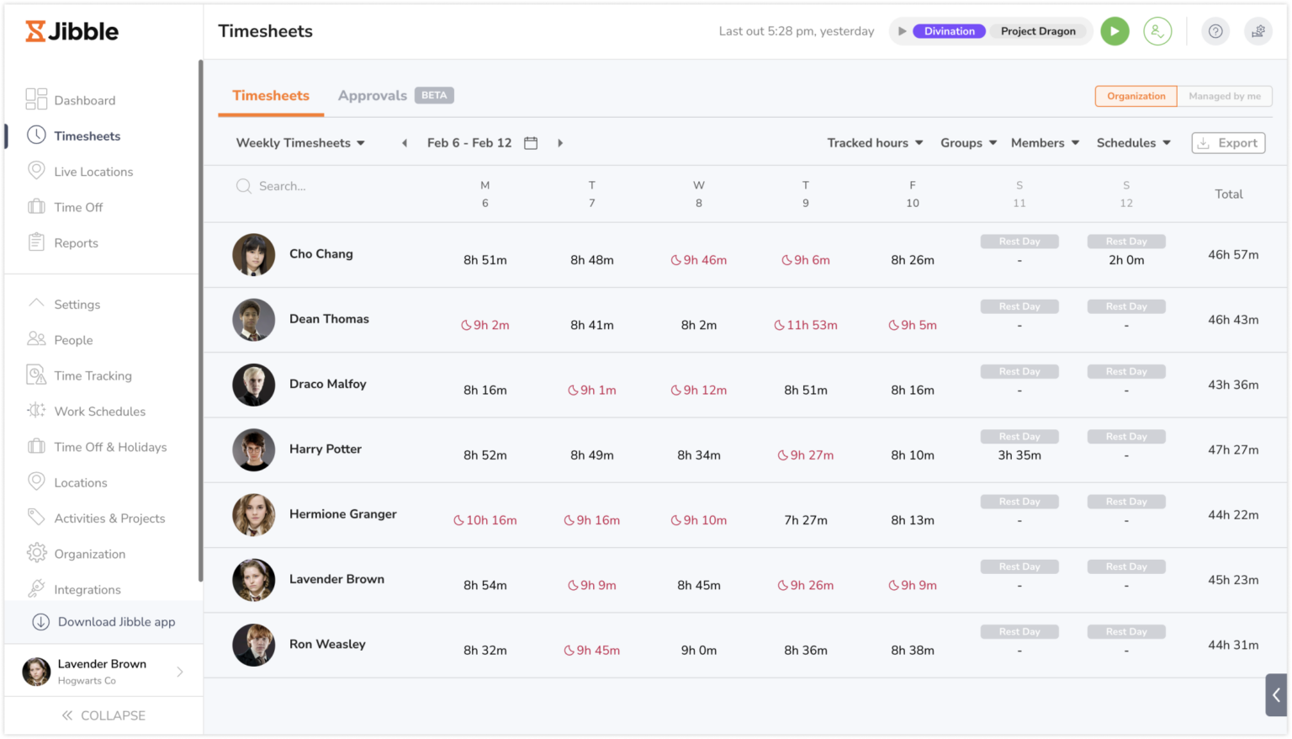Image resolution: width=1292 pixels, height=739 pixels.
Task: Go to the next week arrow
Action: pos(560,143)
